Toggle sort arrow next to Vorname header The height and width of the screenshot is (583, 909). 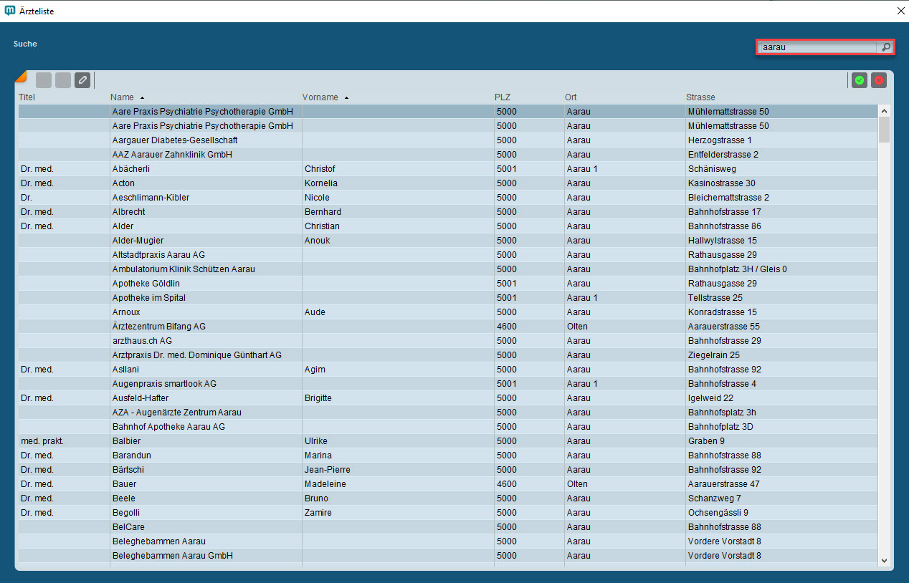pyautogui.click(x=346, y=97)
